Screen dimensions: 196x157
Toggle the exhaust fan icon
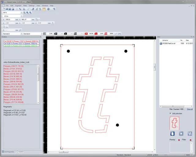pyautogui.click(x=190, y=134)
